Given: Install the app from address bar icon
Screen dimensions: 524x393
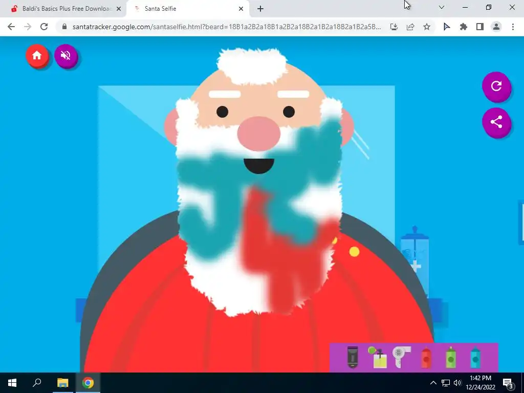Looking at the screenshot, I should pos(394,27).
